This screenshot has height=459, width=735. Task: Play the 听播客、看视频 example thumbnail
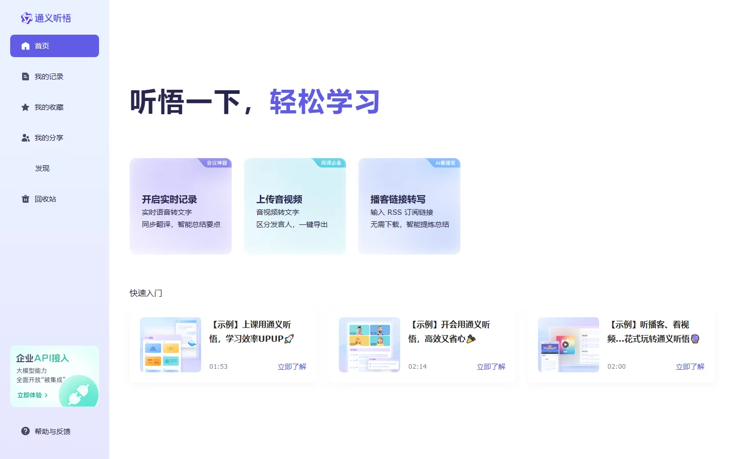click(569, 345)
